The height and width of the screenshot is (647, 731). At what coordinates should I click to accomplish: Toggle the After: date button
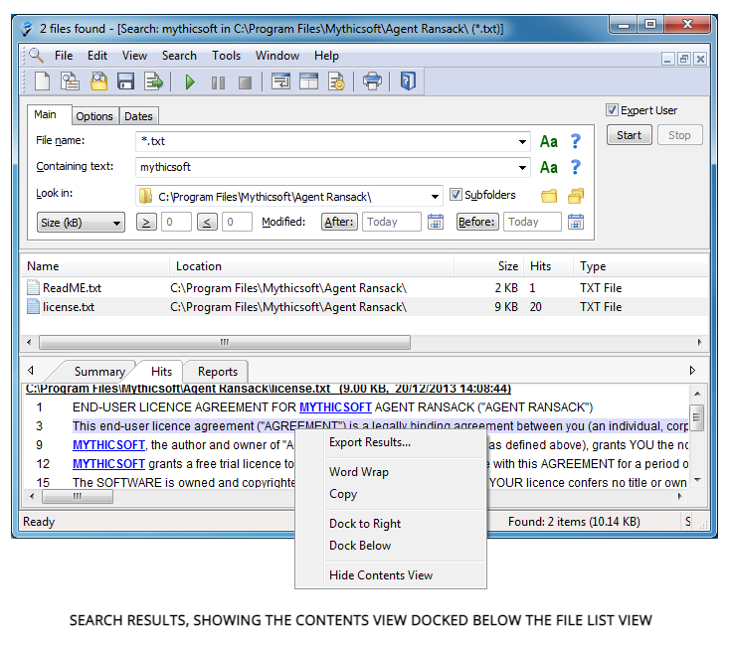339,222
